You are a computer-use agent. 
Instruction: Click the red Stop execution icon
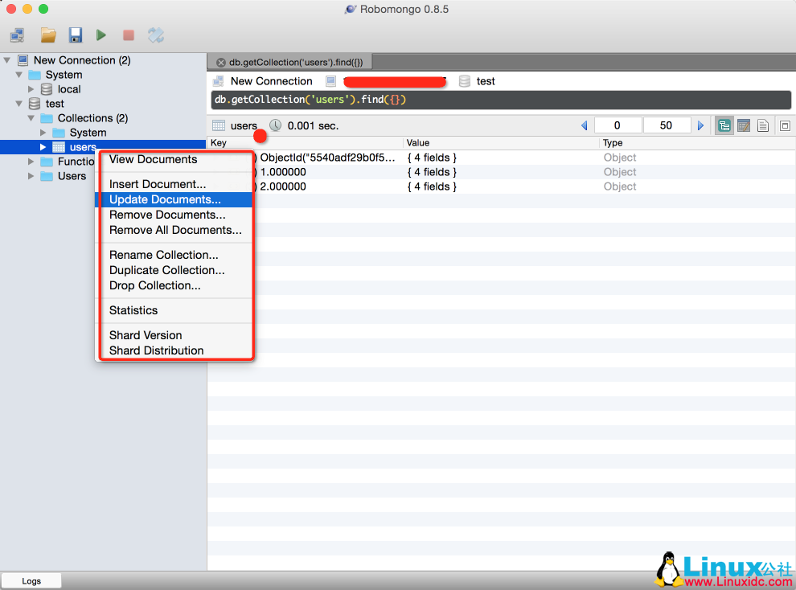pyautogui.click(x=128, y=35)
